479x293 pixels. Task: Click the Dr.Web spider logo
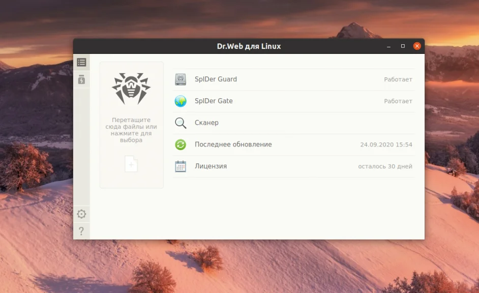pos(131,89)
